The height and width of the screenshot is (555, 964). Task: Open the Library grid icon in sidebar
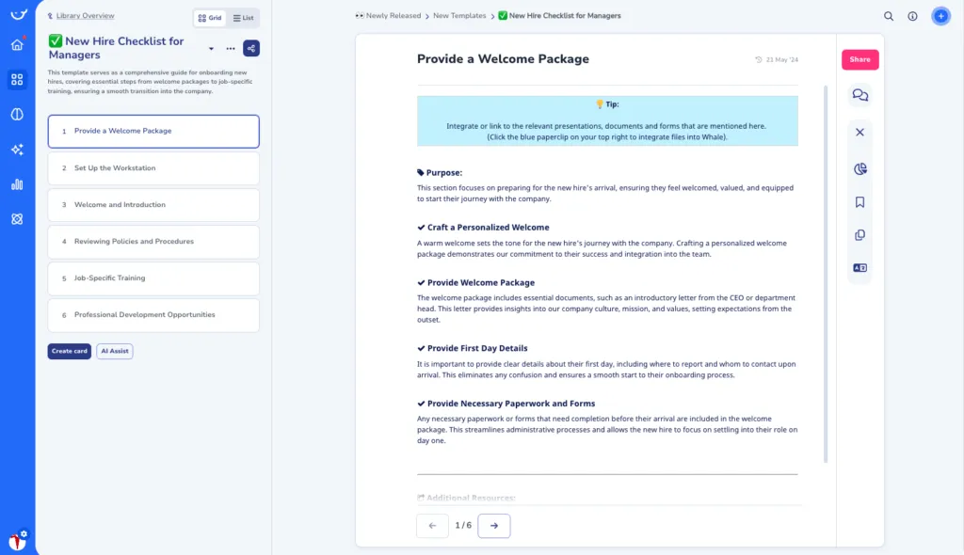(x=17, y=79)
